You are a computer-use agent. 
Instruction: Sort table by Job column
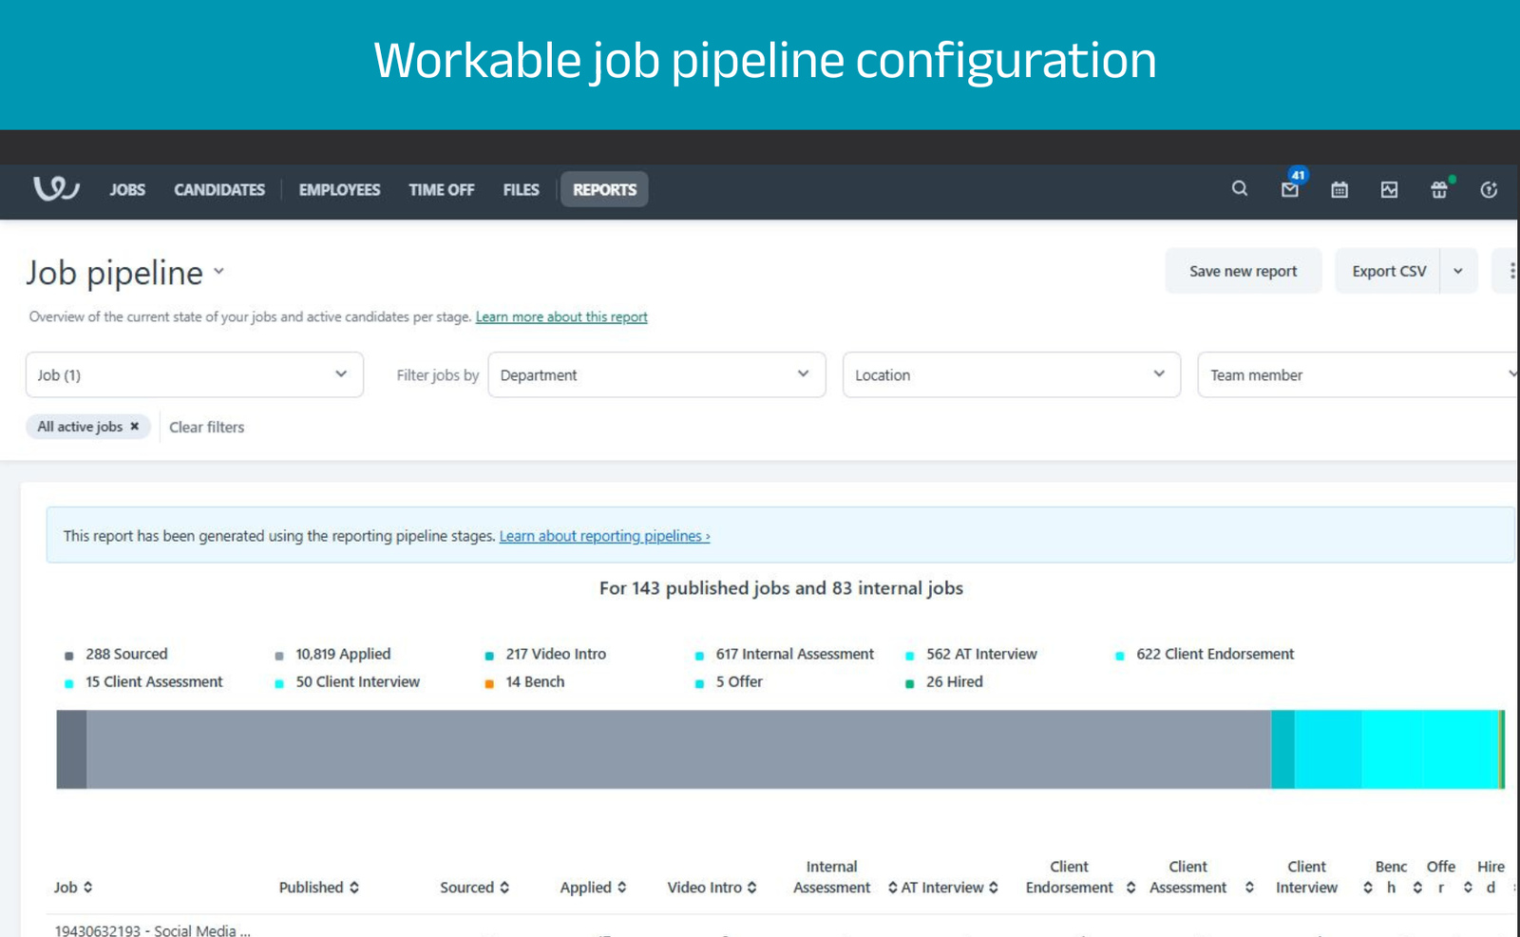[x=87, y=887]
